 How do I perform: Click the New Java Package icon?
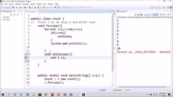tap(35, 7)
